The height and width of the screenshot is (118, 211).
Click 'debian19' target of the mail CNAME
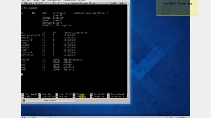coord(69,70)
